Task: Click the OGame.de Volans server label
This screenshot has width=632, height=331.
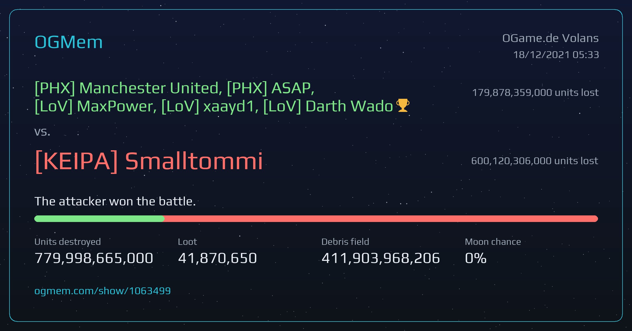Action: click(x=550, y=38)
